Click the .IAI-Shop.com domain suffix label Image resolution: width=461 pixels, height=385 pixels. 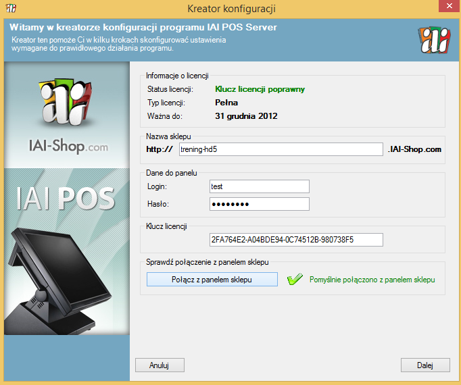tap(415, 149)
